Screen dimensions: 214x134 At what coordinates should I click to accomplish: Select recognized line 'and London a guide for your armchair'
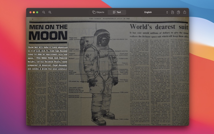point(47,69)
